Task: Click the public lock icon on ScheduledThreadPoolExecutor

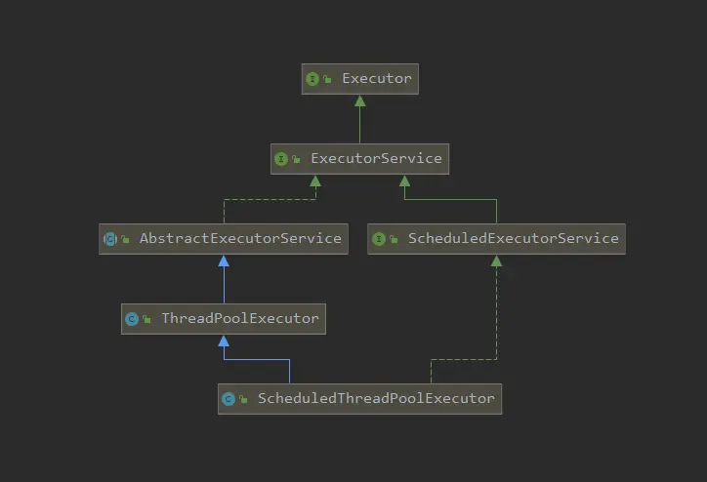Action: pyautogui.click(x=243, y=399)
